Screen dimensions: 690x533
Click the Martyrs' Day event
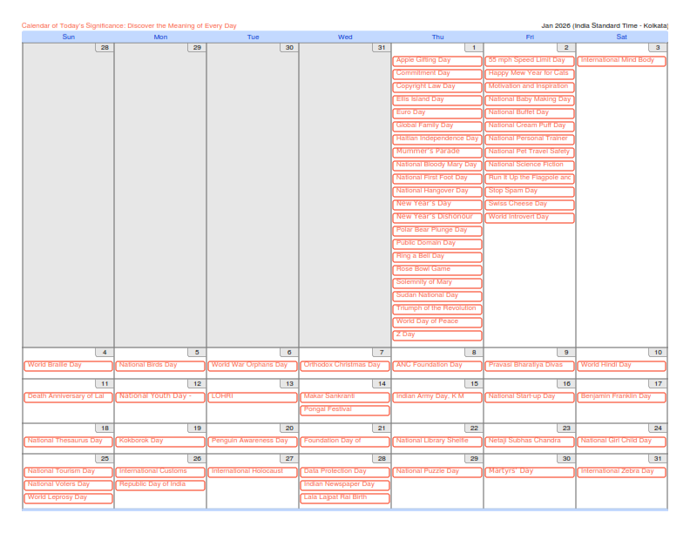[x=530, y=472]
